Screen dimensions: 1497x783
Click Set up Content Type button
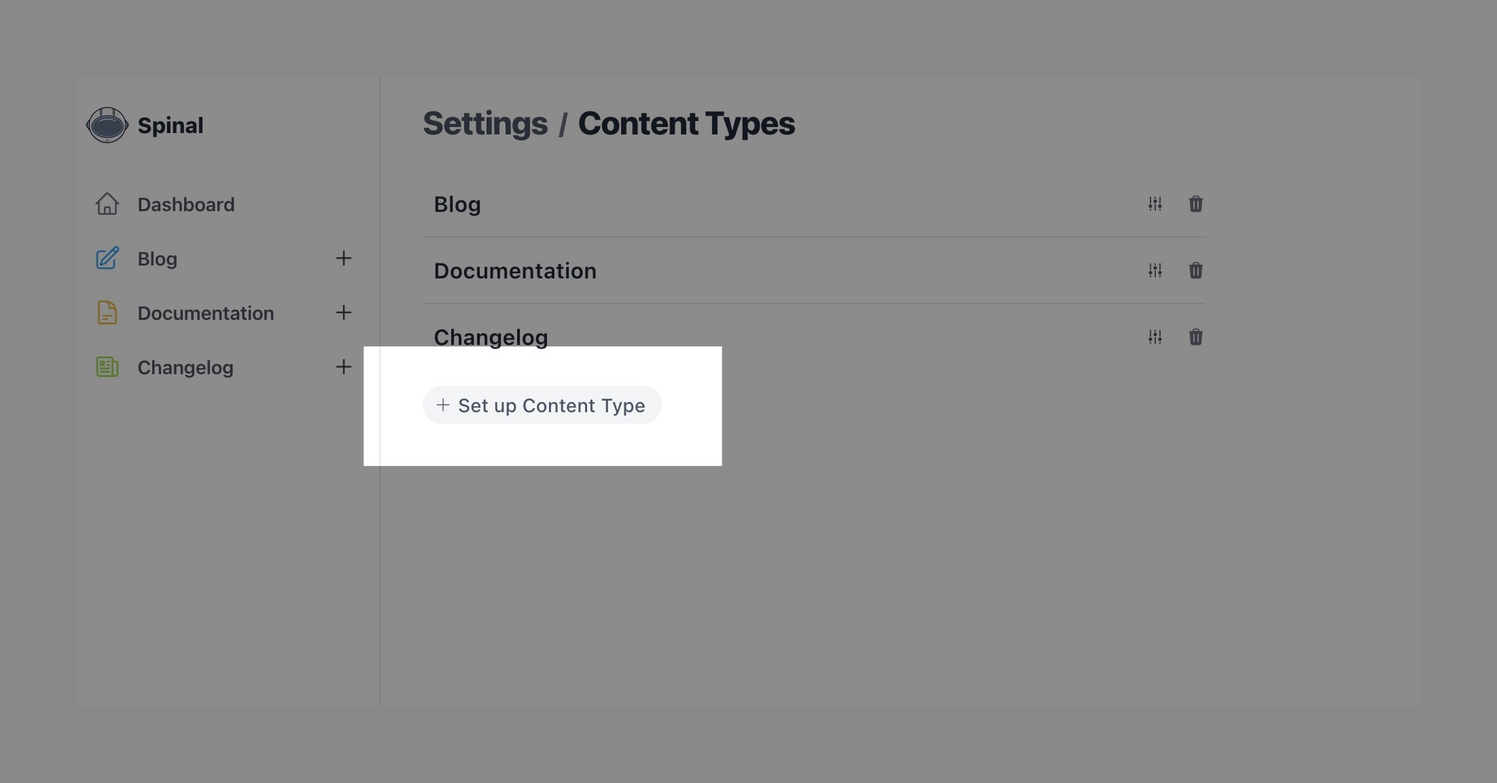(542, 405)
